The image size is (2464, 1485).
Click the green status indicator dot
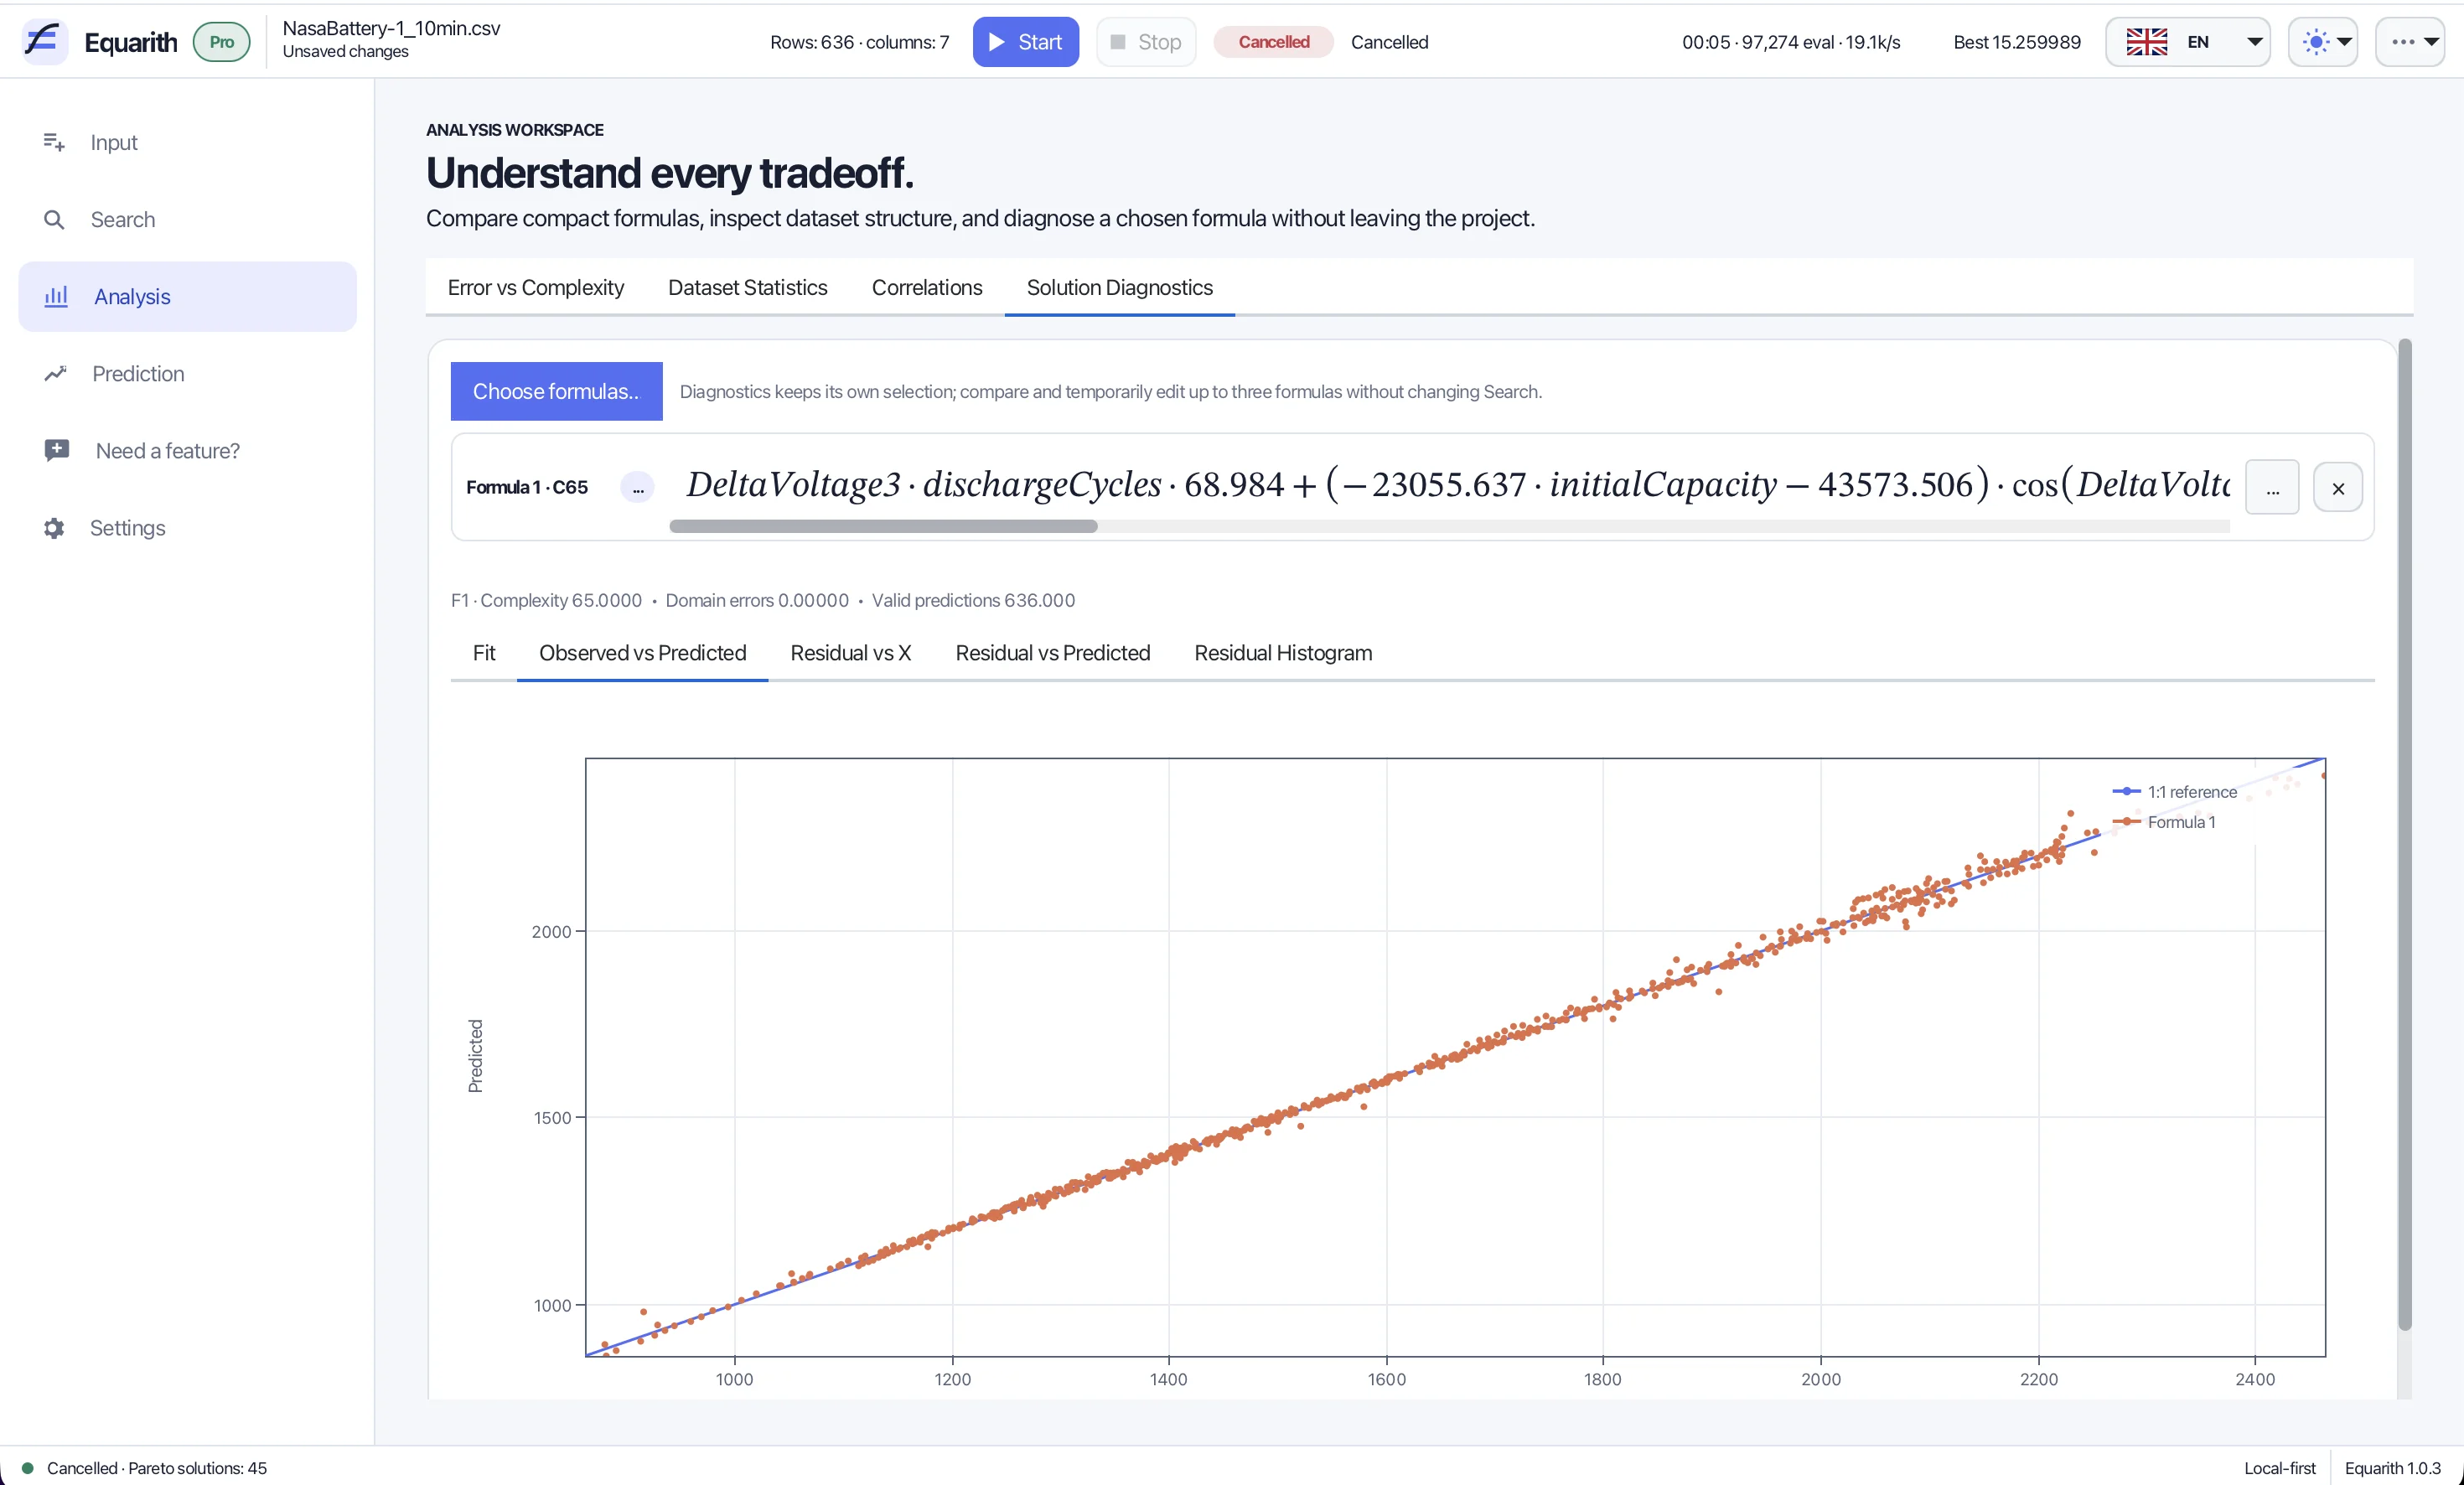pos(28,1468)
